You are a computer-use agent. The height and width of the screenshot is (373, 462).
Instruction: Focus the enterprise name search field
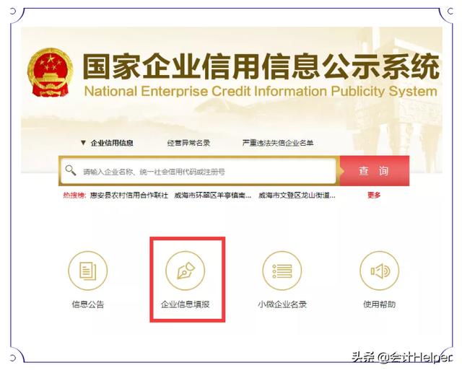(x=199, y=171)
